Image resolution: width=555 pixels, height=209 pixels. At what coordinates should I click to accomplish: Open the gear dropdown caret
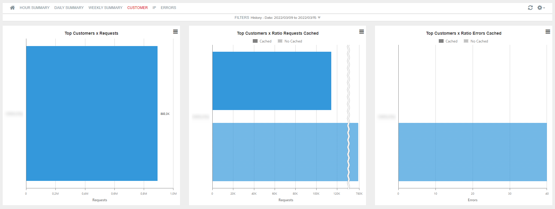click(x=544, y=8)
